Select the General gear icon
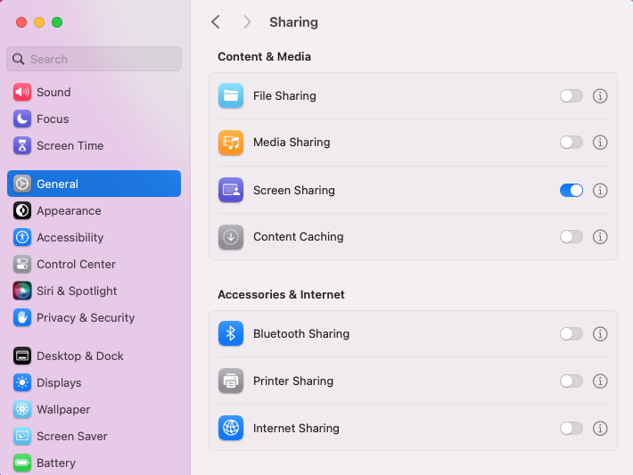 (x=22, y=184)
